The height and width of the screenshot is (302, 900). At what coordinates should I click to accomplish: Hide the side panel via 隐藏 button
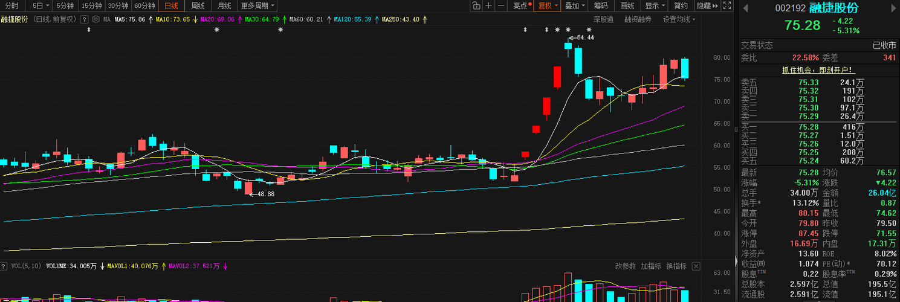(x=707, y=6)
